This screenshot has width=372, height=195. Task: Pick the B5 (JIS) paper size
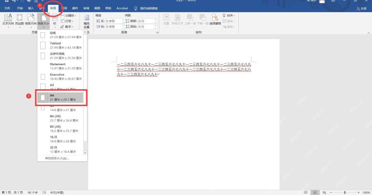[x=61, y=128]
